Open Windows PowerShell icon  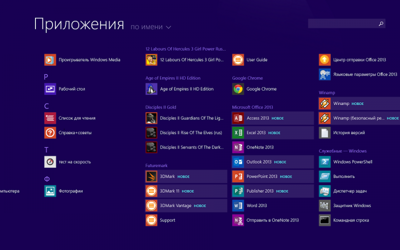(325, 162)
